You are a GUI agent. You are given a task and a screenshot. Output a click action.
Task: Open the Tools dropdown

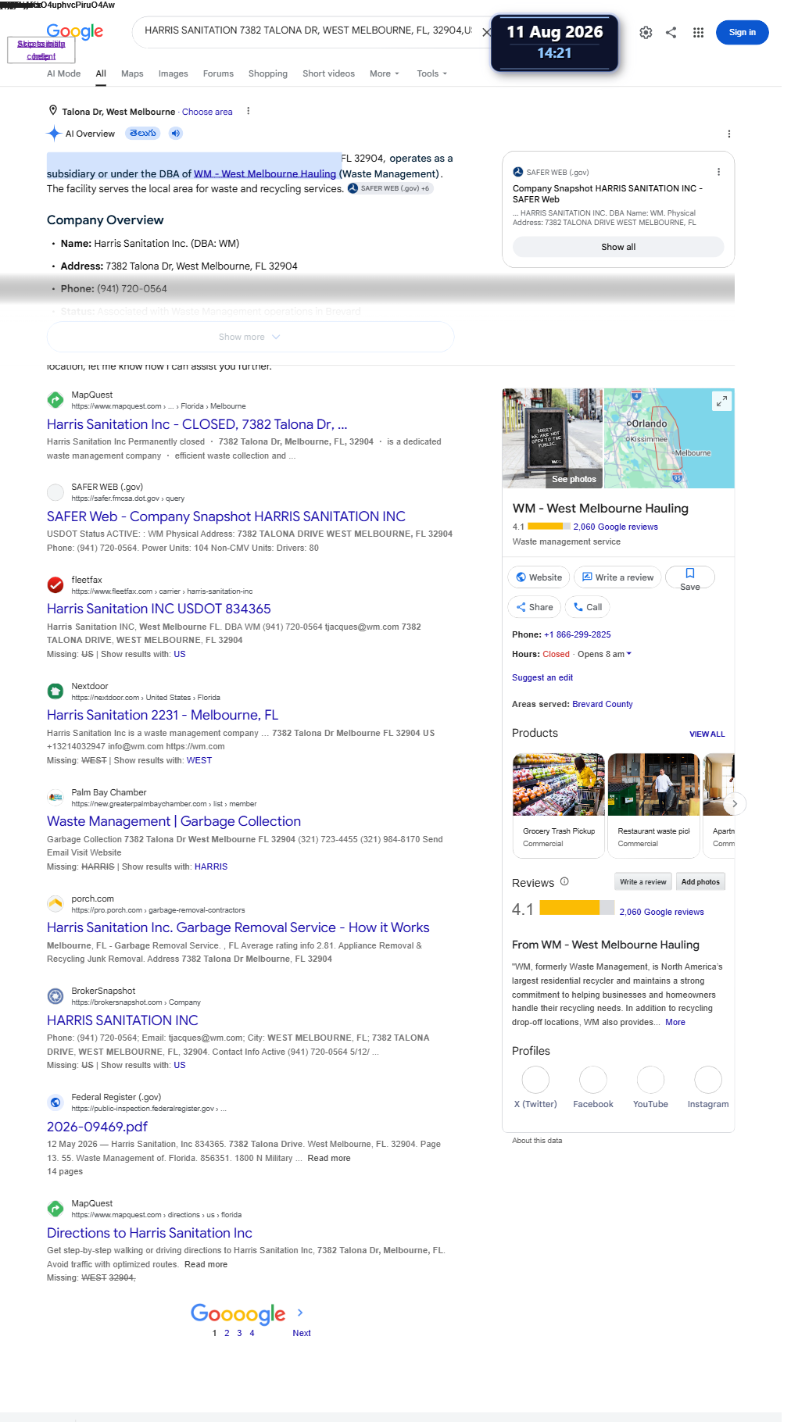(x=432, y=73)
